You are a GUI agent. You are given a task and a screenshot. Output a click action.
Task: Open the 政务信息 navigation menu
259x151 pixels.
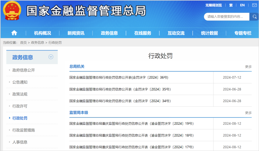click(109, 33)
